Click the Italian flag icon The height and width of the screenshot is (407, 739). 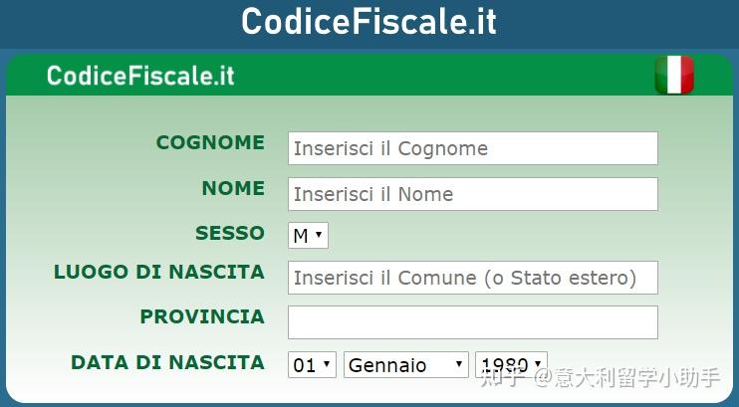click(673, 76)
